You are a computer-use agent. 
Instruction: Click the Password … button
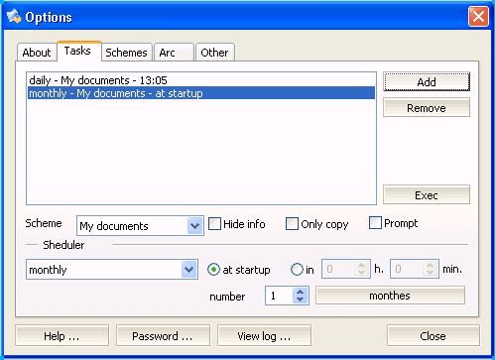(x=163, y=335)
